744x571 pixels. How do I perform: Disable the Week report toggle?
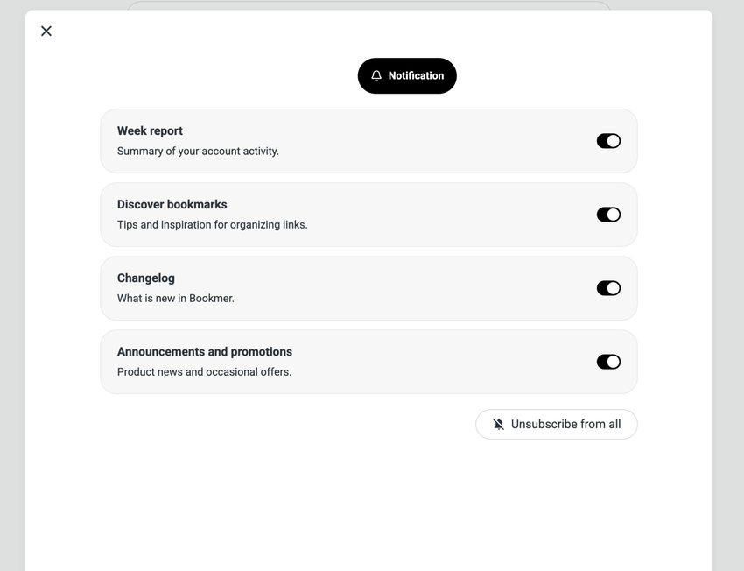coord(608,141)
